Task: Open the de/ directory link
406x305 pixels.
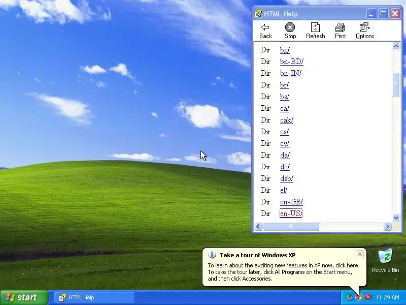Action: 285,167
